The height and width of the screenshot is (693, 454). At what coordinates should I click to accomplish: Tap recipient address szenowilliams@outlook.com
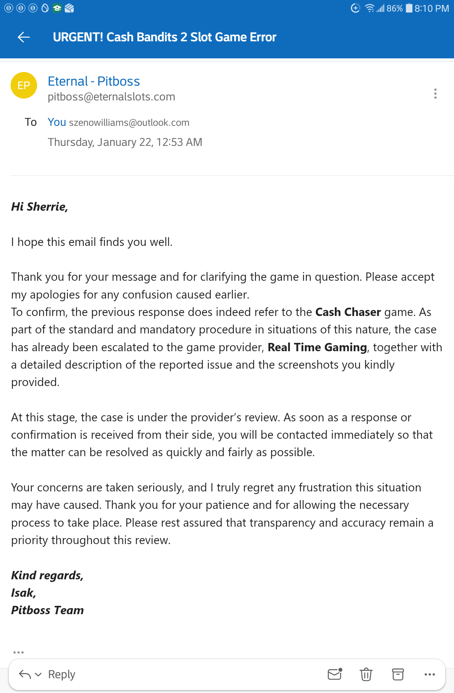(x=129, y=123)
